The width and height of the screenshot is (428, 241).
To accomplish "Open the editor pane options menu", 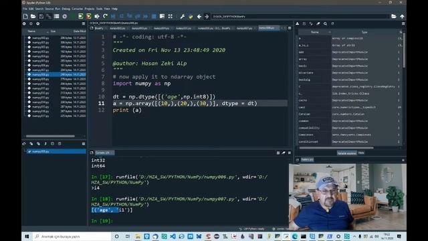I will tap(290, 28).
